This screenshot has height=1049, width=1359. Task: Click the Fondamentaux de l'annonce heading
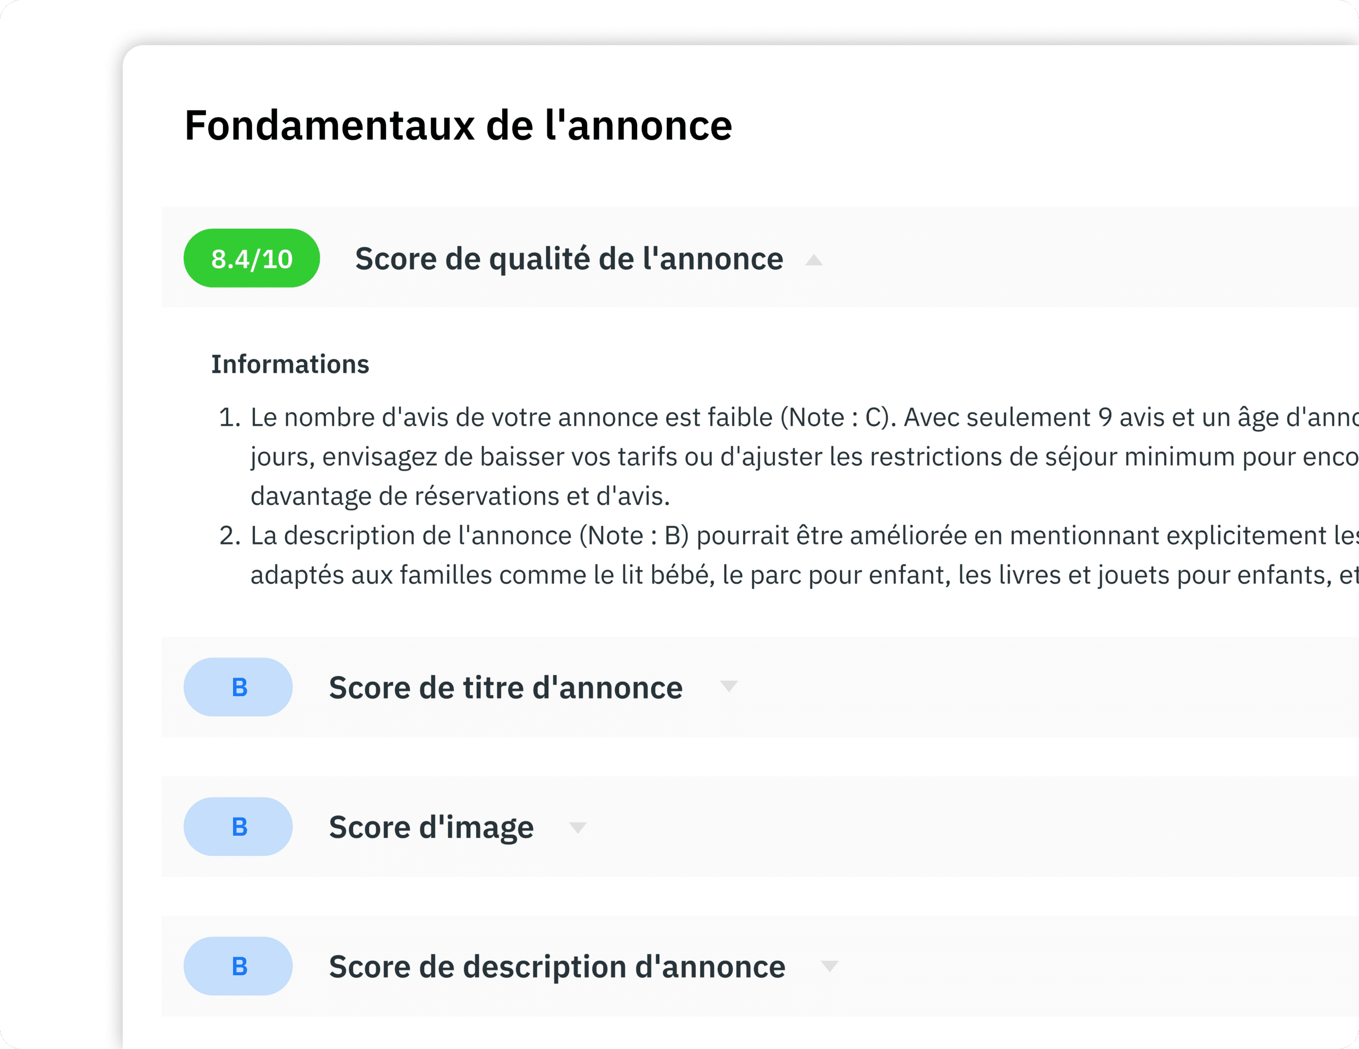pyautogui.click(x=458, y=126)
